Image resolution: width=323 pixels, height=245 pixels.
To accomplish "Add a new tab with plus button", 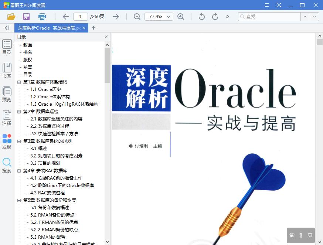I will pyautogui.click(x=93, y=28).
